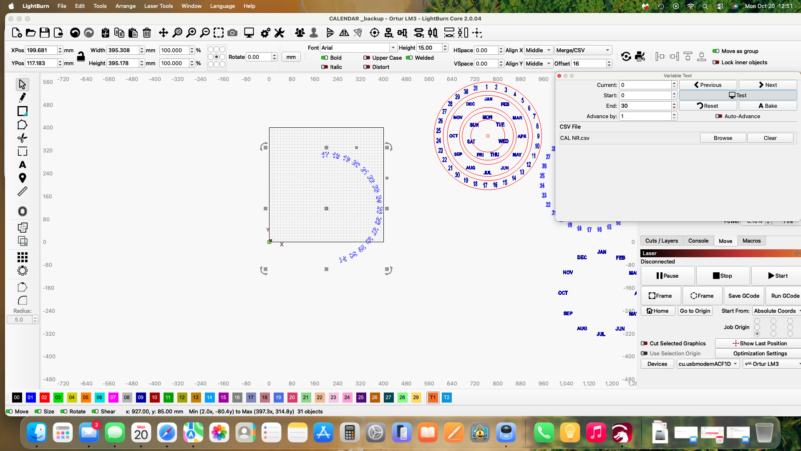Click the Mirror Horizontally toolbar icon

344,33
